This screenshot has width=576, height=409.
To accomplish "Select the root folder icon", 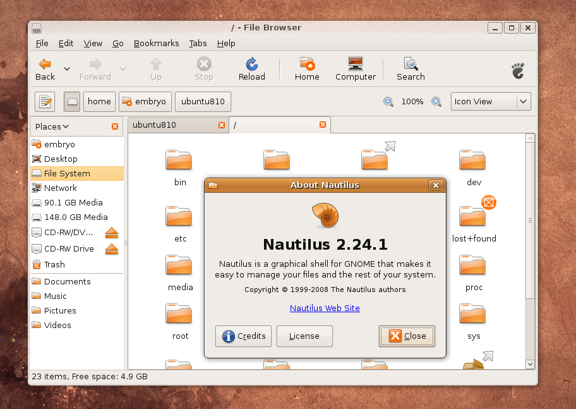I will point(179,314).
